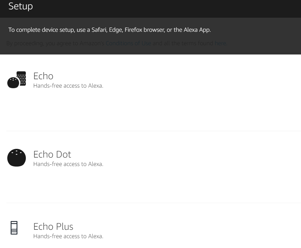Click the Echo Plus speaker icon
This screenshot has height=248, width=301.
[x=14, y=228]
